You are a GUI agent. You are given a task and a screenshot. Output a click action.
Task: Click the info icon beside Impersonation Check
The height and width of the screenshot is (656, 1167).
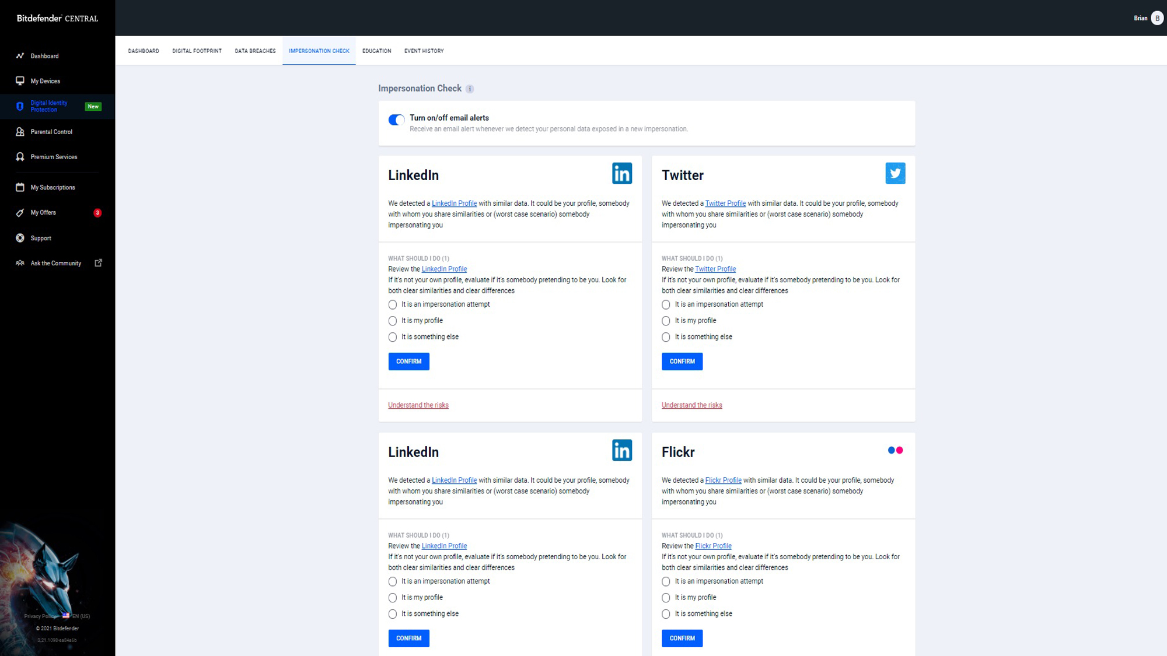point(470,89)
